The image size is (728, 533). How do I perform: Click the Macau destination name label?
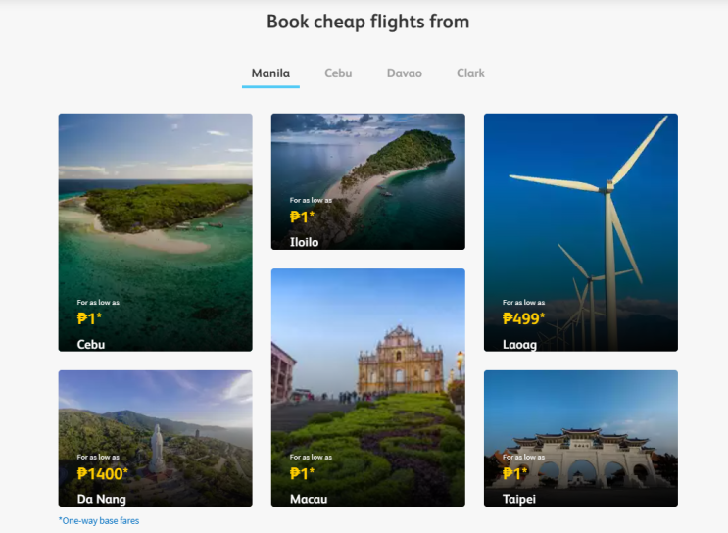pyautogui.click(x=309, y=500)
